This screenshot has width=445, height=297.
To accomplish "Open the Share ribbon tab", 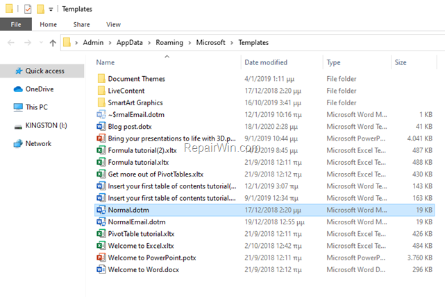I will click(81, 25).
